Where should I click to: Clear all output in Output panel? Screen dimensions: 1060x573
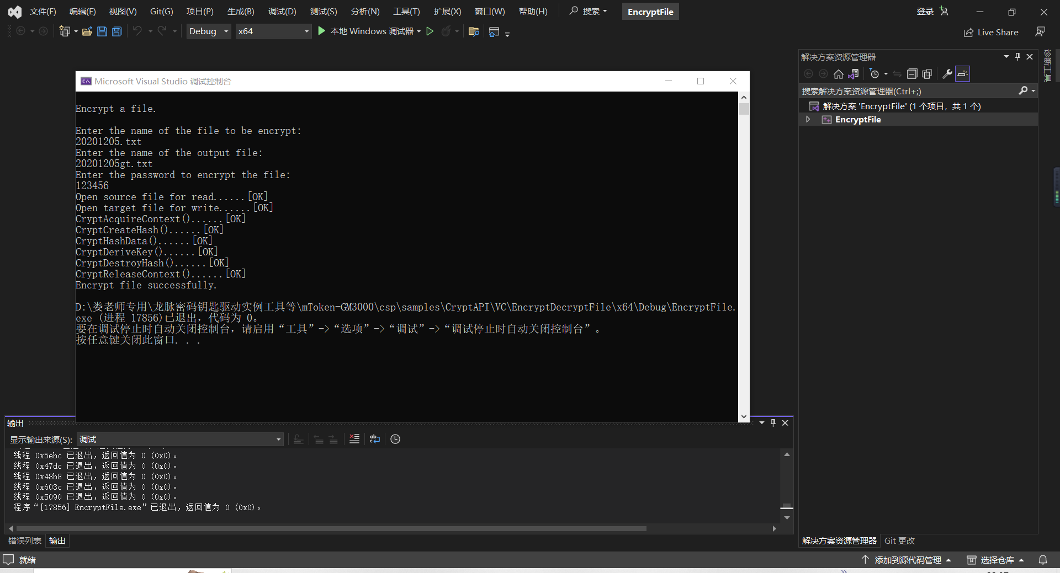click(354, 439)
